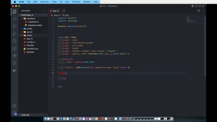Open the Help menu

click(96, 2)
